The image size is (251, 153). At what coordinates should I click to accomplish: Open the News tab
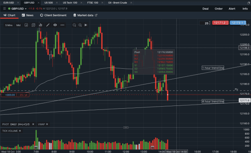coord(28,15)
